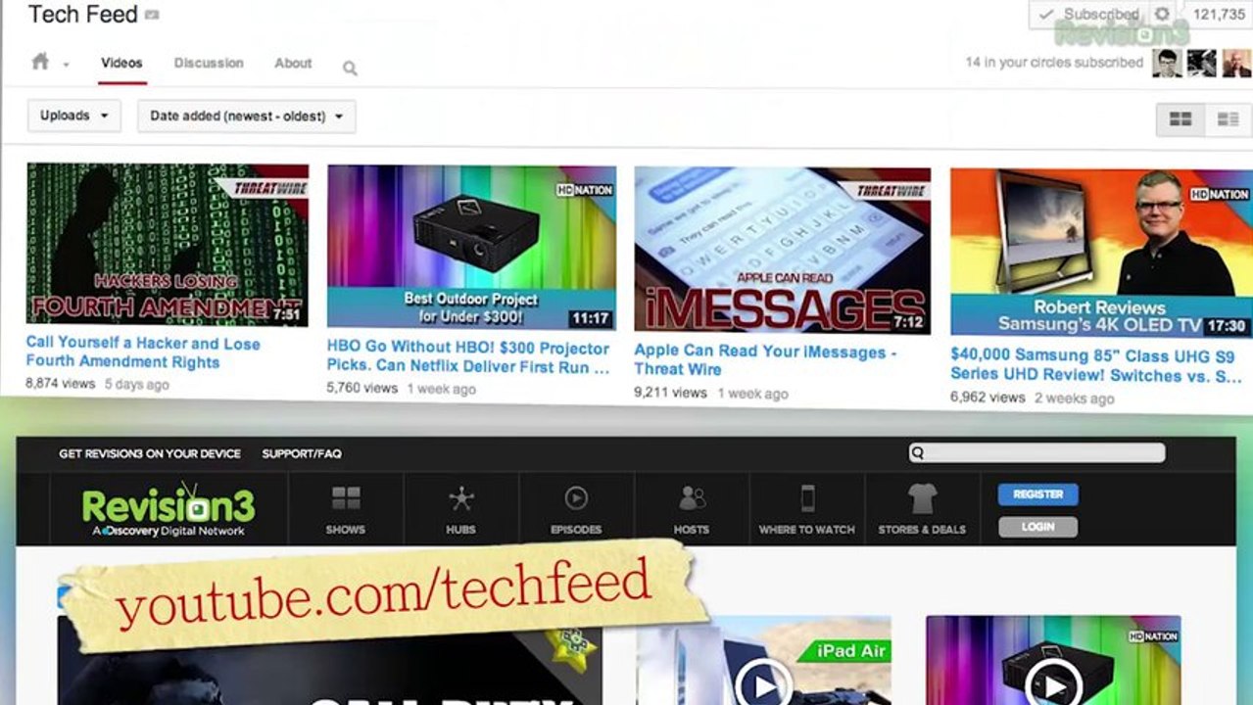Go to Episodes on the Revision3 site
The height and width of the screenshot is (705, 1253).
coord(576,509)
